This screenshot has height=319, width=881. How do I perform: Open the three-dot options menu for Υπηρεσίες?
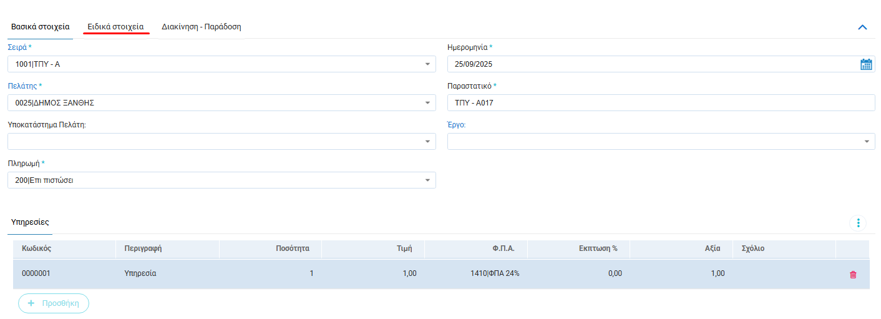858,223
